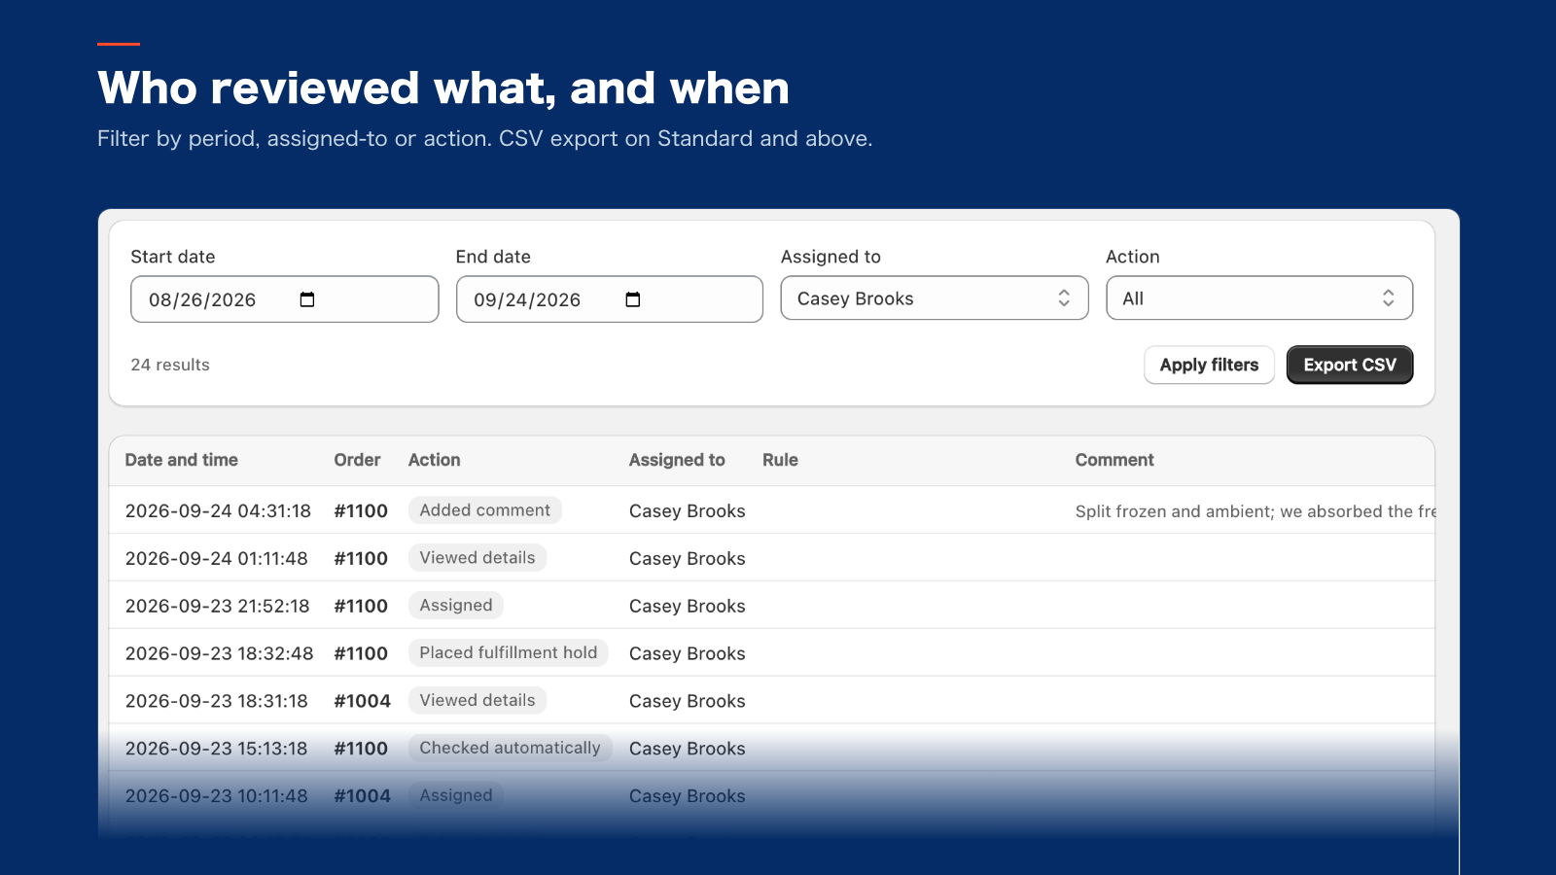The image size is (1556, 875).
Task: Click Viewed details badge for order #1004
Action: tap(477, 701)
